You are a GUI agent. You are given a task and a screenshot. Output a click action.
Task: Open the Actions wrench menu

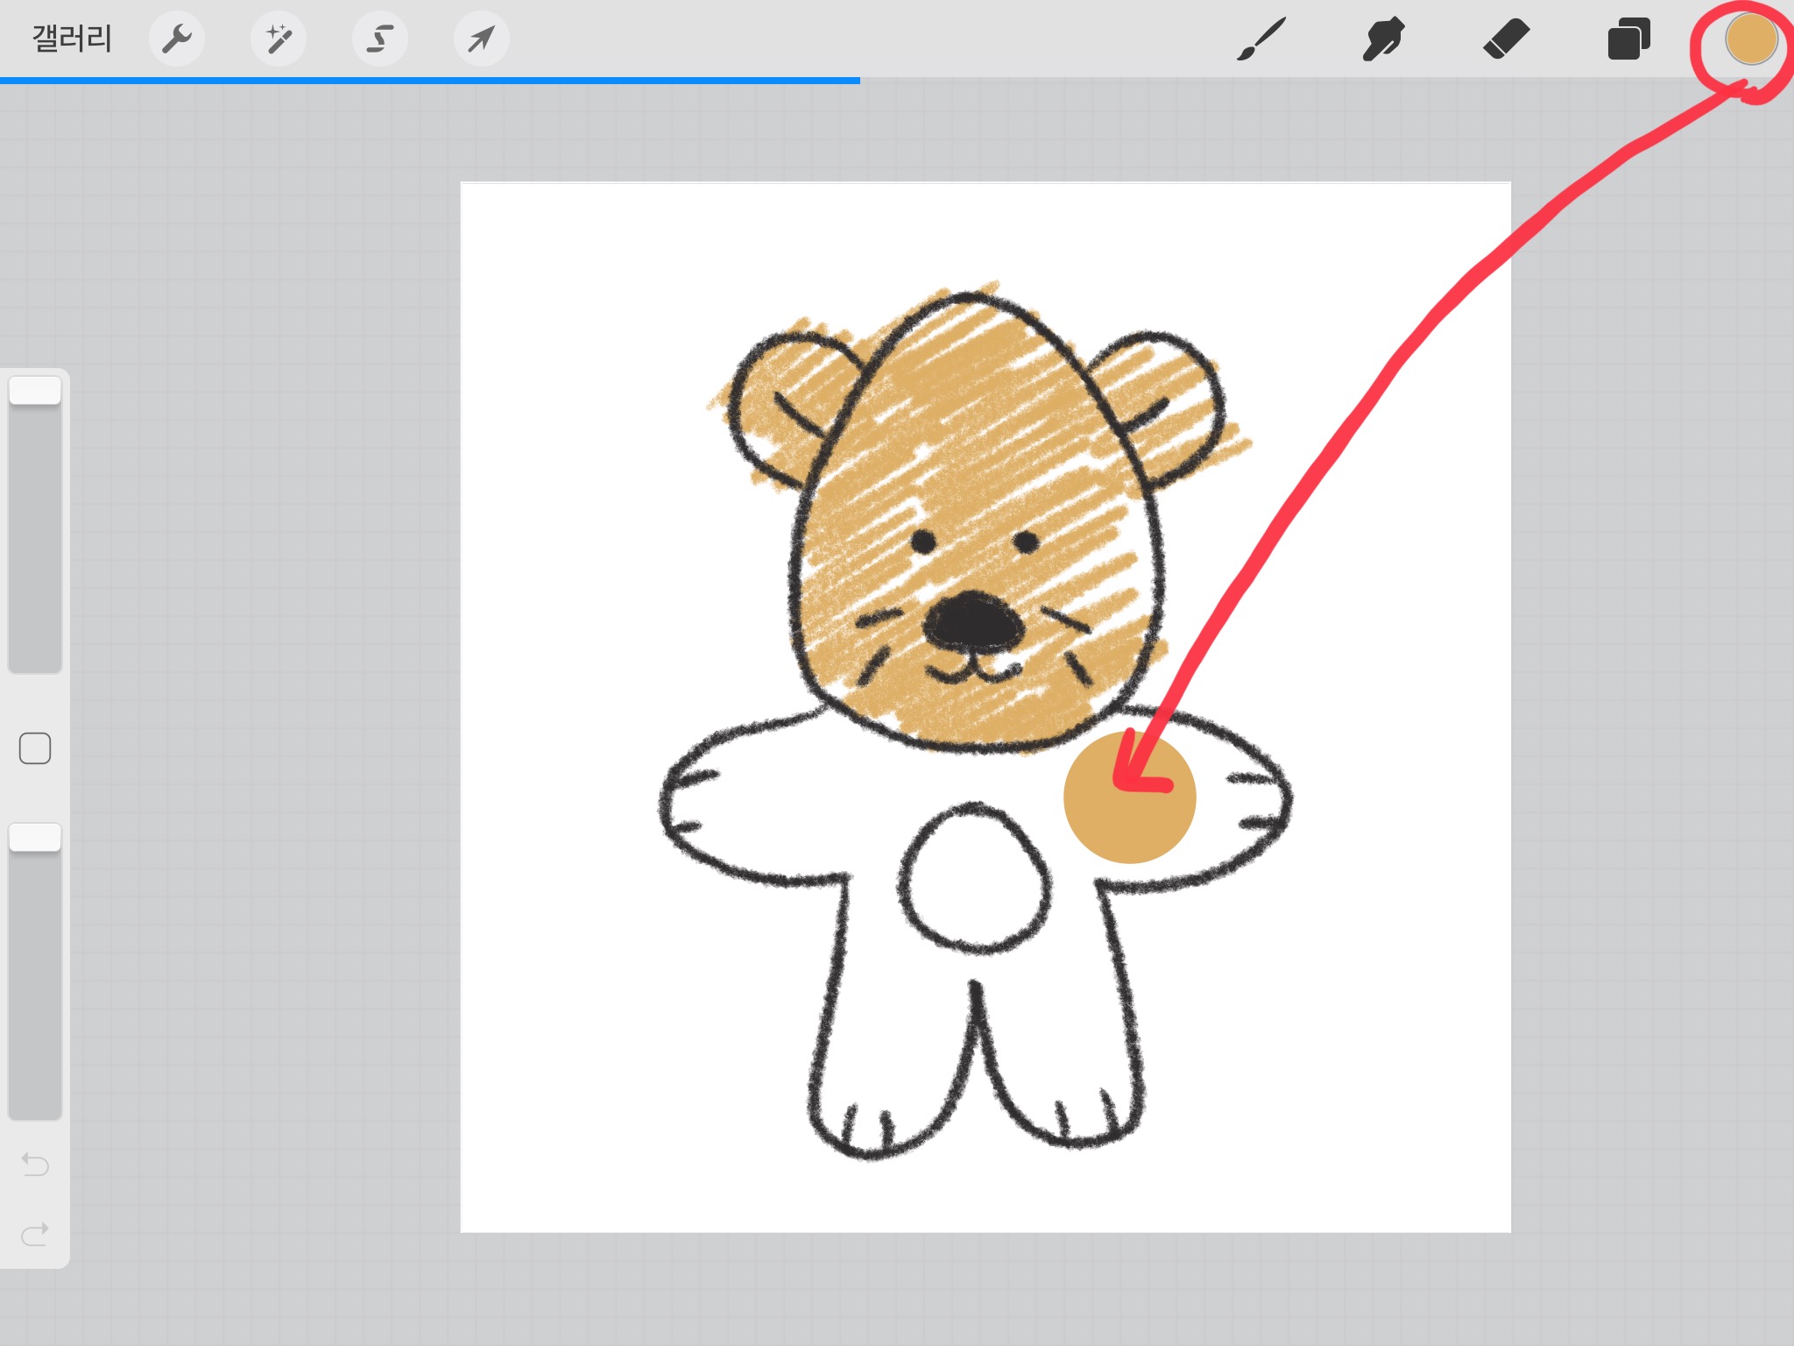[x=177, y=39]
